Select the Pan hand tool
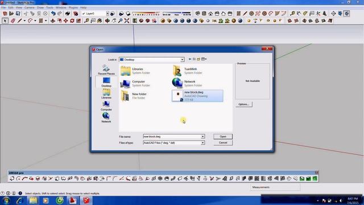This screenshot has width=364, height=205. [114, 20]
